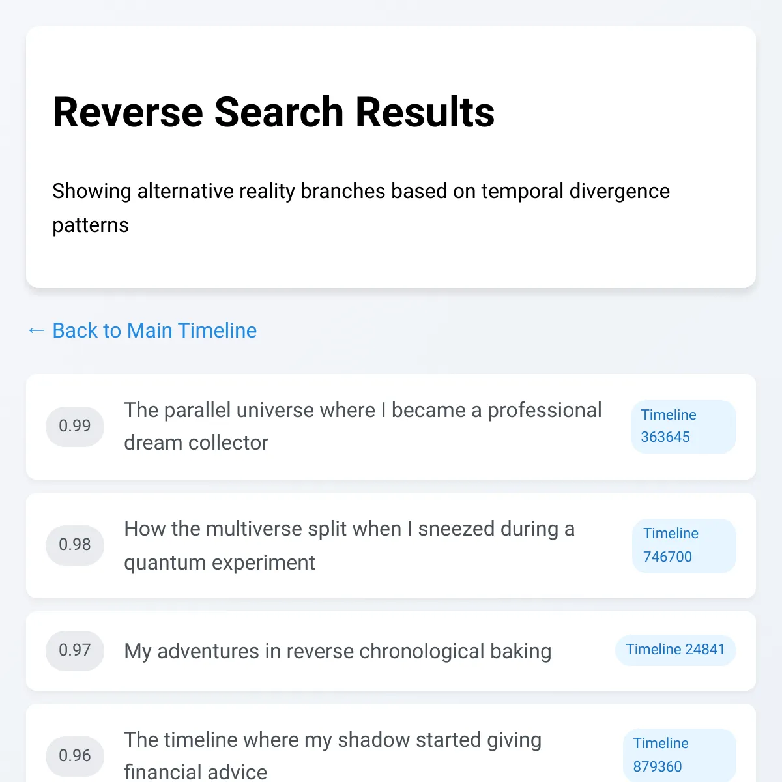This screenshot has height=782, width=782.
Task: Open the professional dream collector result title
Action: coord(362,426)
